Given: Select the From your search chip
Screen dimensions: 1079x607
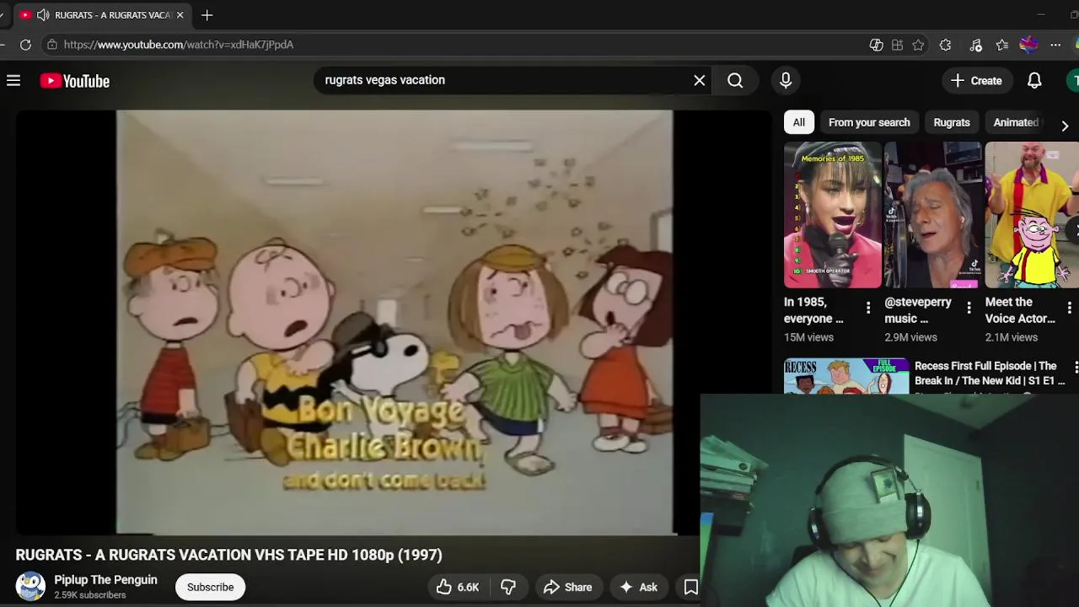Looking at the screenshot, I should [x=869, y=122].
